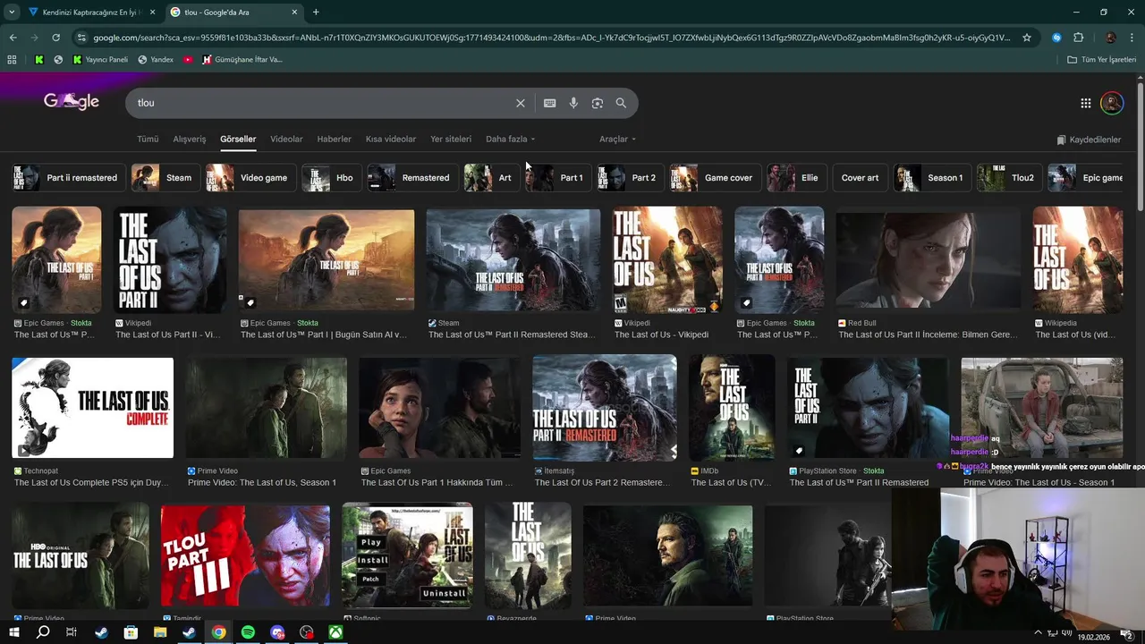Open the Shazam extension icon

point(1056,38)
